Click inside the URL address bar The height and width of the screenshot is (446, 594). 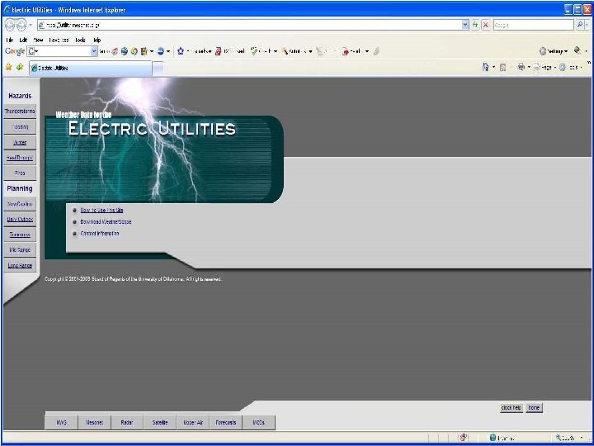point(250,25)
